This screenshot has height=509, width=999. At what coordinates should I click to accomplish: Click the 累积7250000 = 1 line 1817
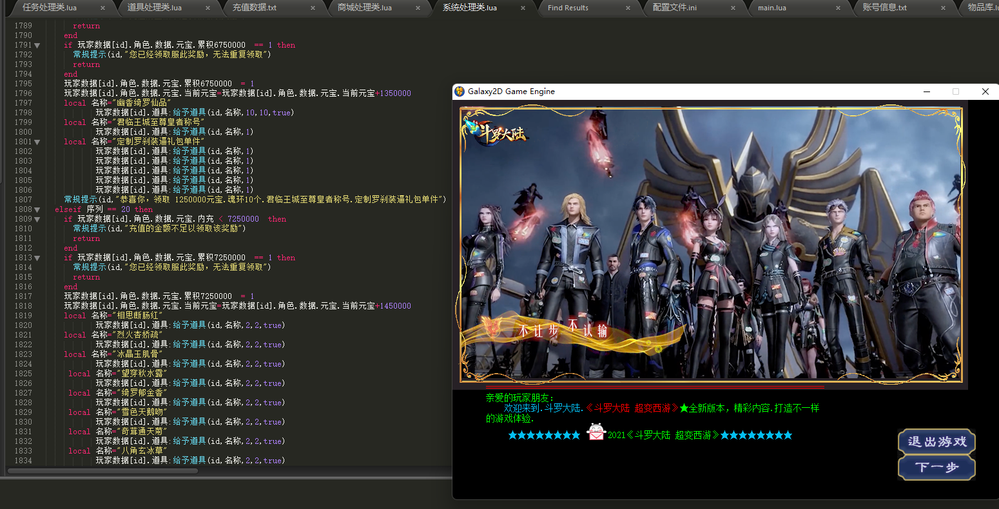[159, 296]
